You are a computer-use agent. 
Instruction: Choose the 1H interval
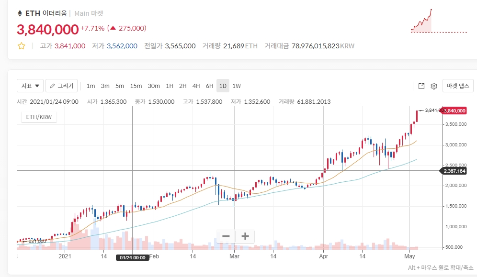pos(170,86)
